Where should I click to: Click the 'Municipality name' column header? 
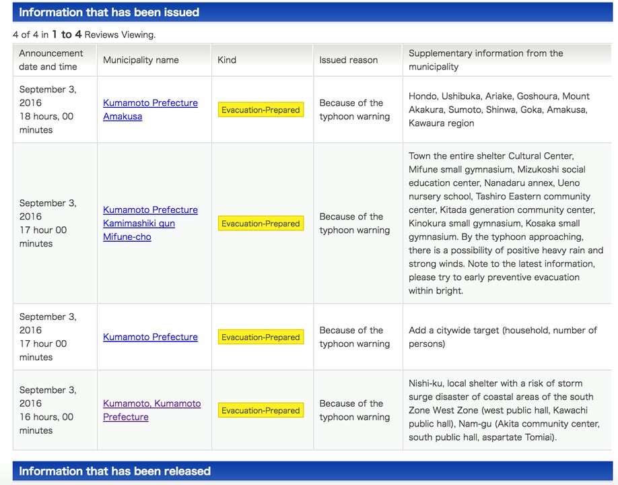(141, 60)
